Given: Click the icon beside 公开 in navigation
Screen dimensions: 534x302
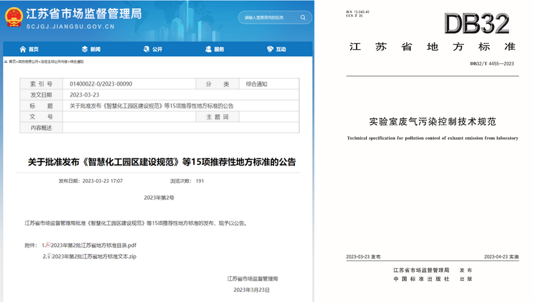Looking at the screenshot, I should tap(147, 49).
